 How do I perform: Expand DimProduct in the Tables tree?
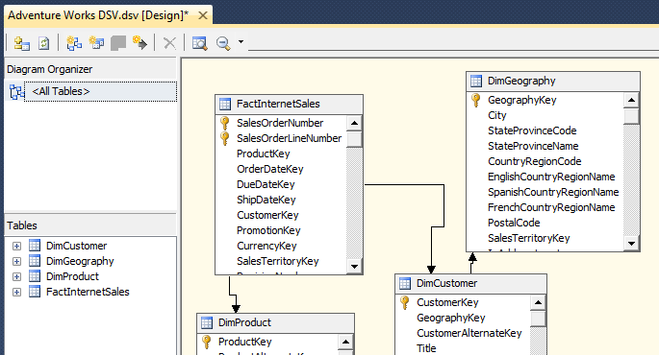pyautogui.click(x=16, y=276)
